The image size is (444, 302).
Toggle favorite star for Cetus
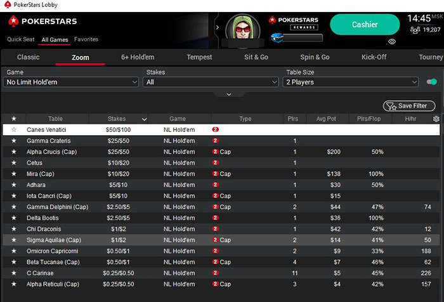point(13,163)
